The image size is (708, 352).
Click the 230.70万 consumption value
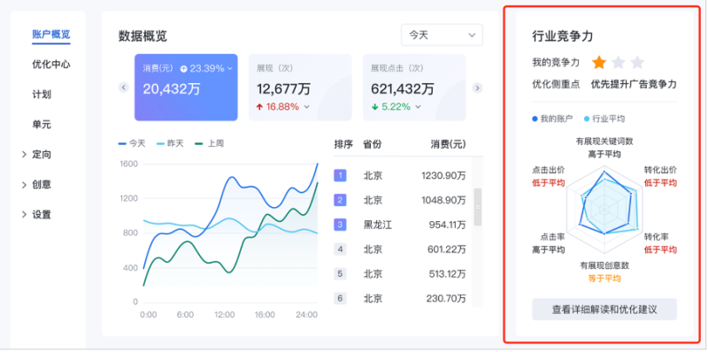click(x=446, y=298)
